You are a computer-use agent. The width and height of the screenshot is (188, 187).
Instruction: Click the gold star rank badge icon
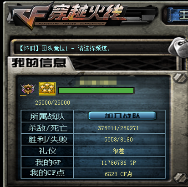pyautogui.click(x=47, y=89)
